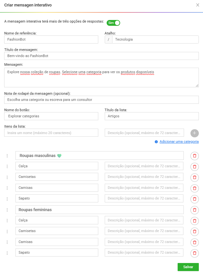Delete Camisas item in Roupas femininas group
Viewport: 203px width, 273px height.
click(x=195, y=242)
